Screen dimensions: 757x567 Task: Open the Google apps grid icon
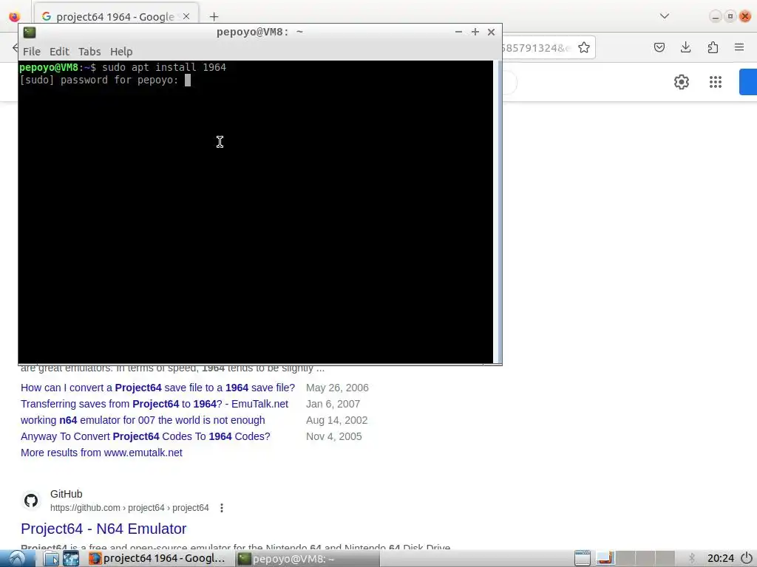point(716,82)
